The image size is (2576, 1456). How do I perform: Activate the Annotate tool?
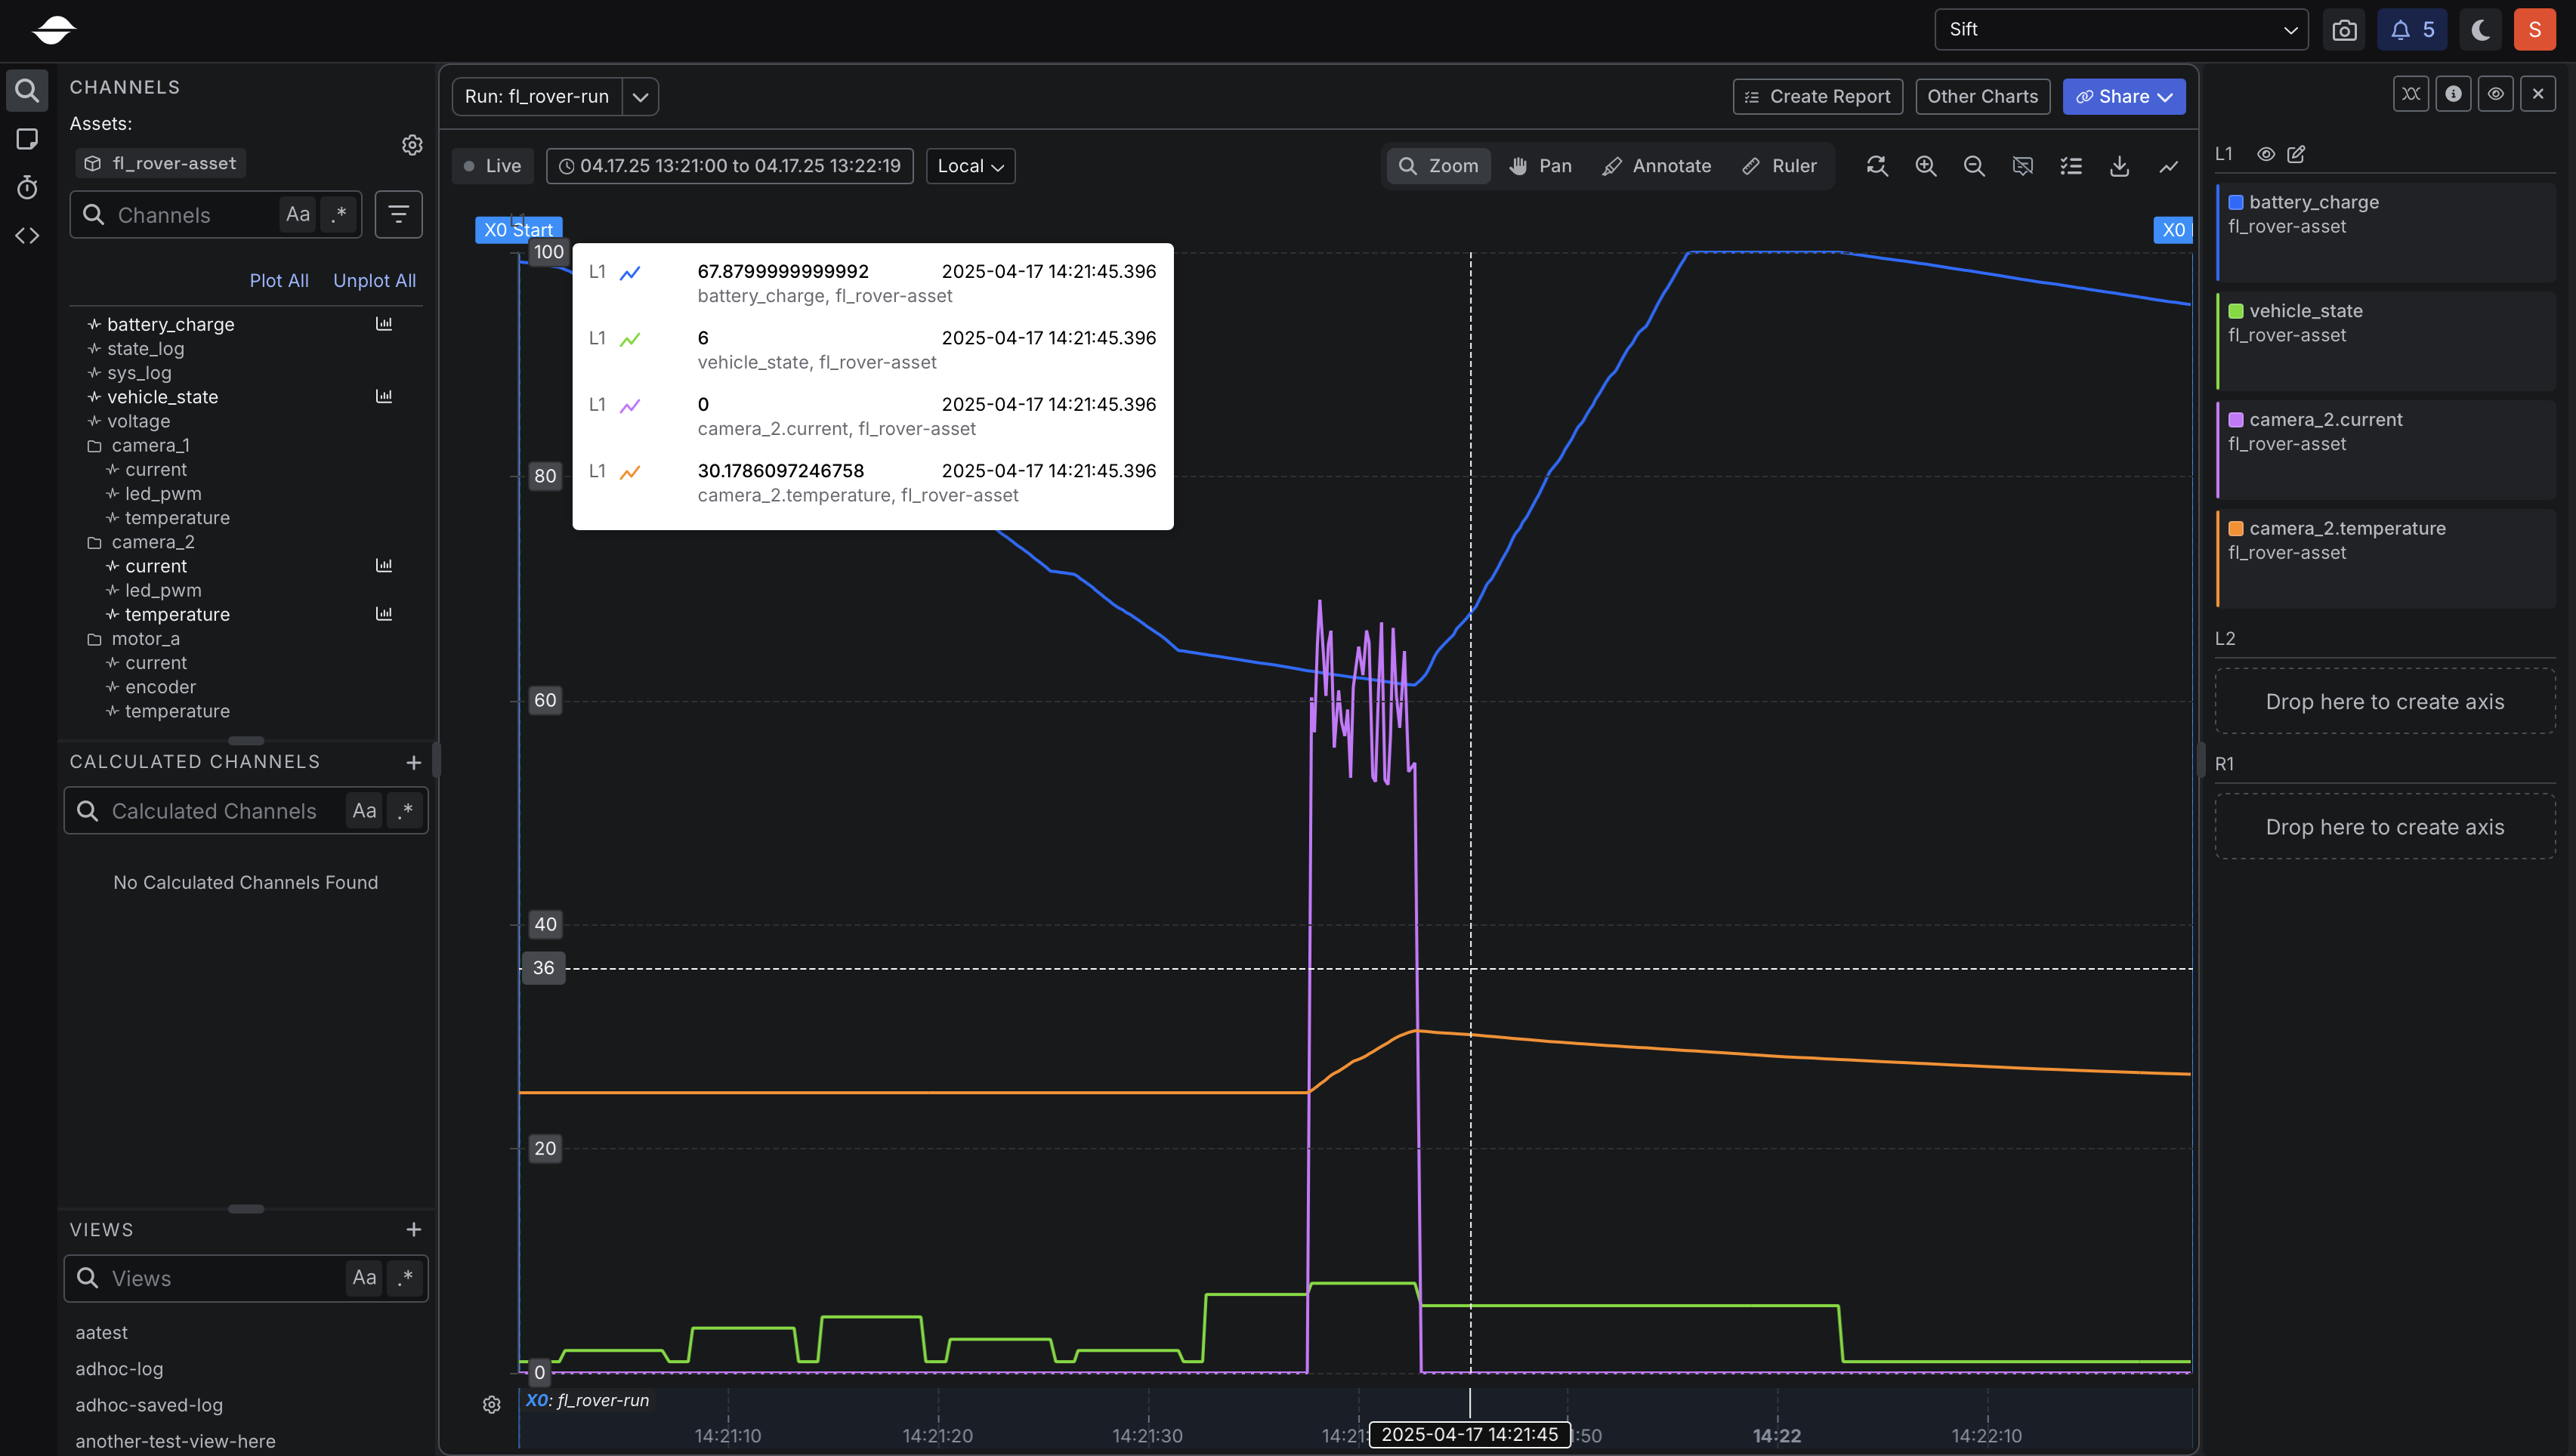1655,166
